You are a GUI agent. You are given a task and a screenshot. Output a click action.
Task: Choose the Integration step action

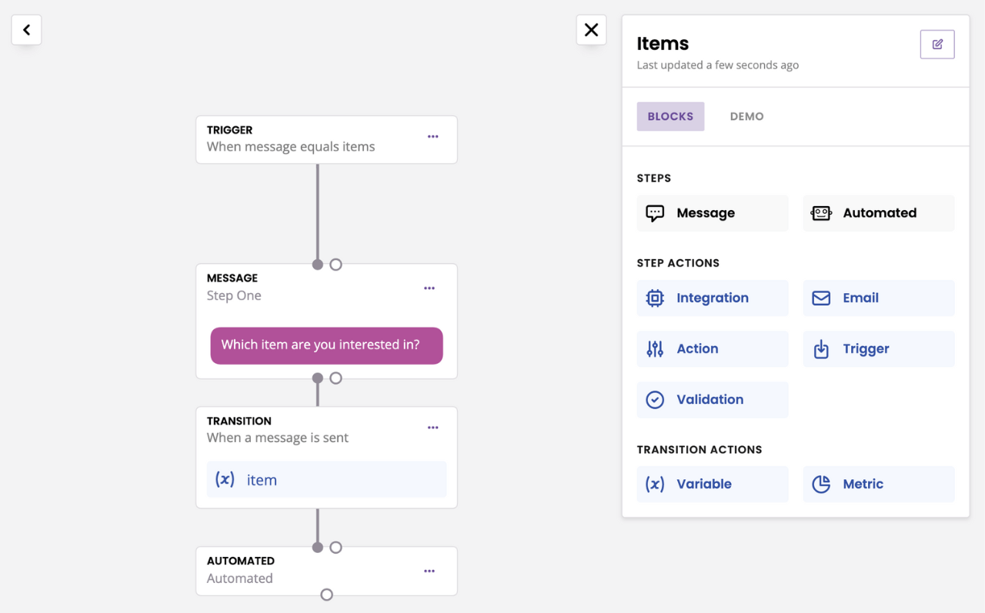712,298
